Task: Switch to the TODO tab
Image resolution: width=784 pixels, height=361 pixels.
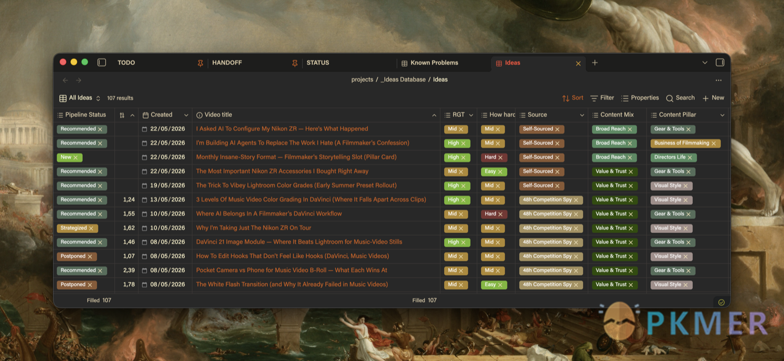Action: point(126,63)
